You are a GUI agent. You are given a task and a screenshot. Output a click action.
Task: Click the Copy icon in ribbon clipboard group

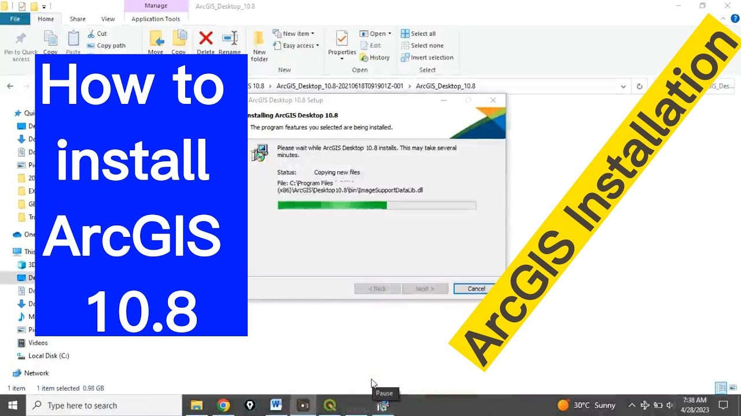tap(50, 39)
